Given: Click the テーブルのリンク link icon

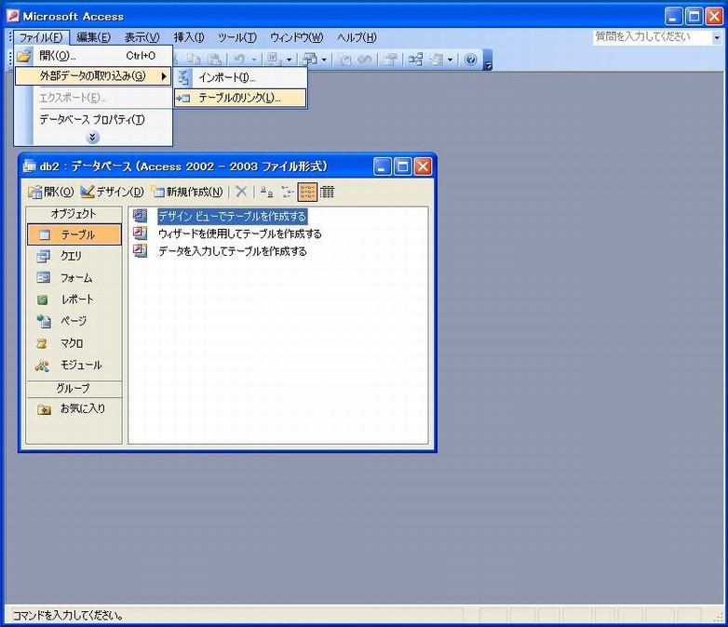Looking at the screenshot, I should [x=183, y=98].
